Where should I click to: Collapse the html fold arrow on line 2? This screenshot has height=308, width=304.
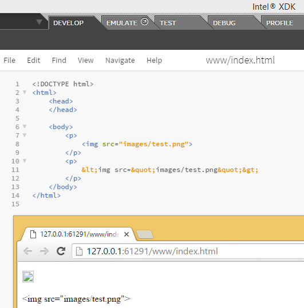pyautogui.click(x=25, y=92)
